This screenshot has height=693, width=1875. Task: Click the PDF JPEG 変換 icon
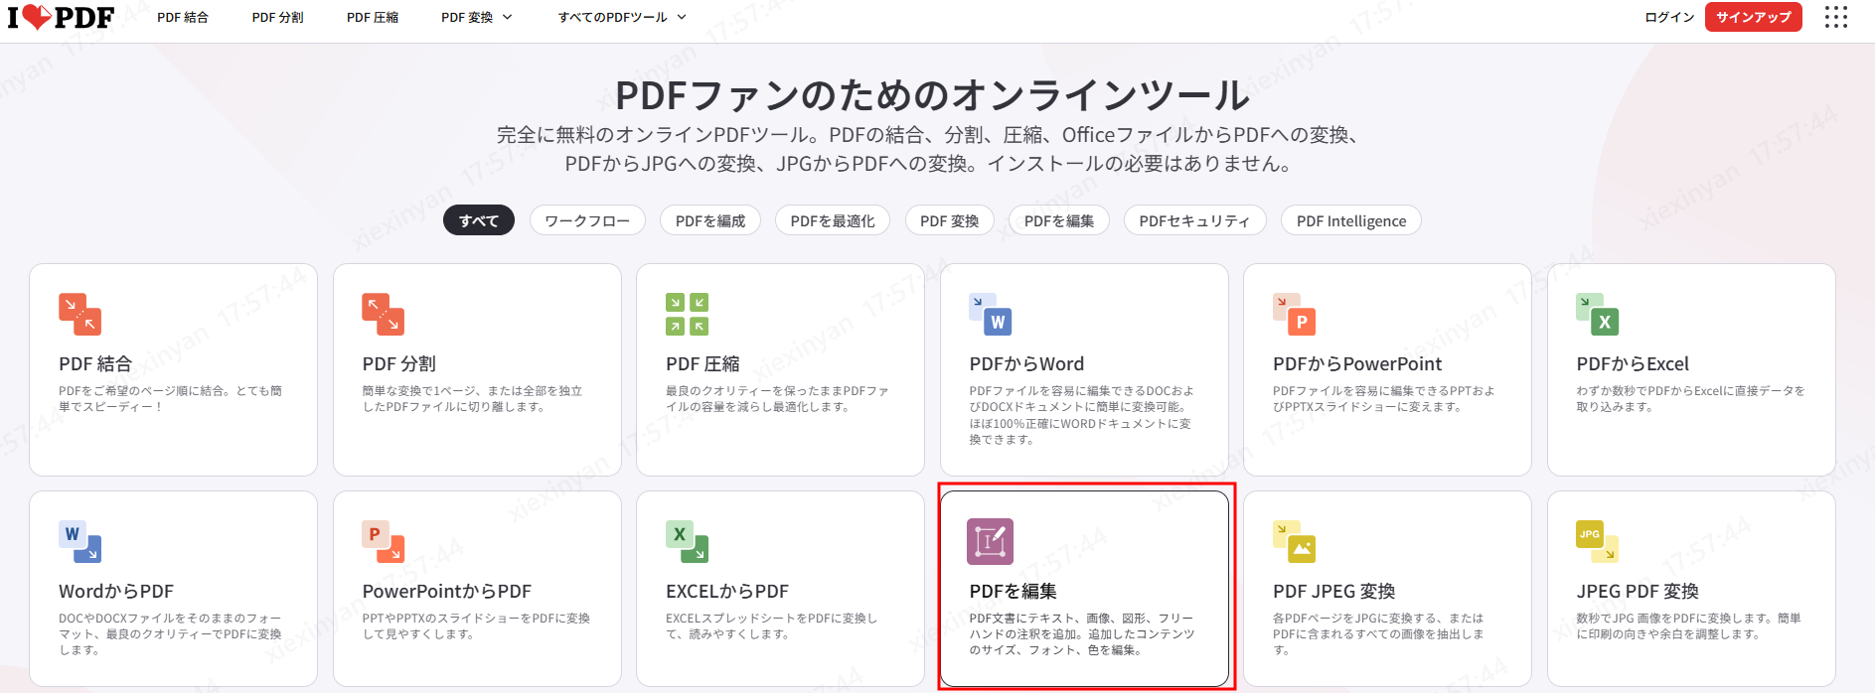[1295, 541]
